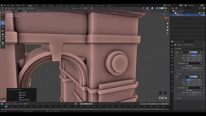Jump to the timeline start frame

pos(81,104)
